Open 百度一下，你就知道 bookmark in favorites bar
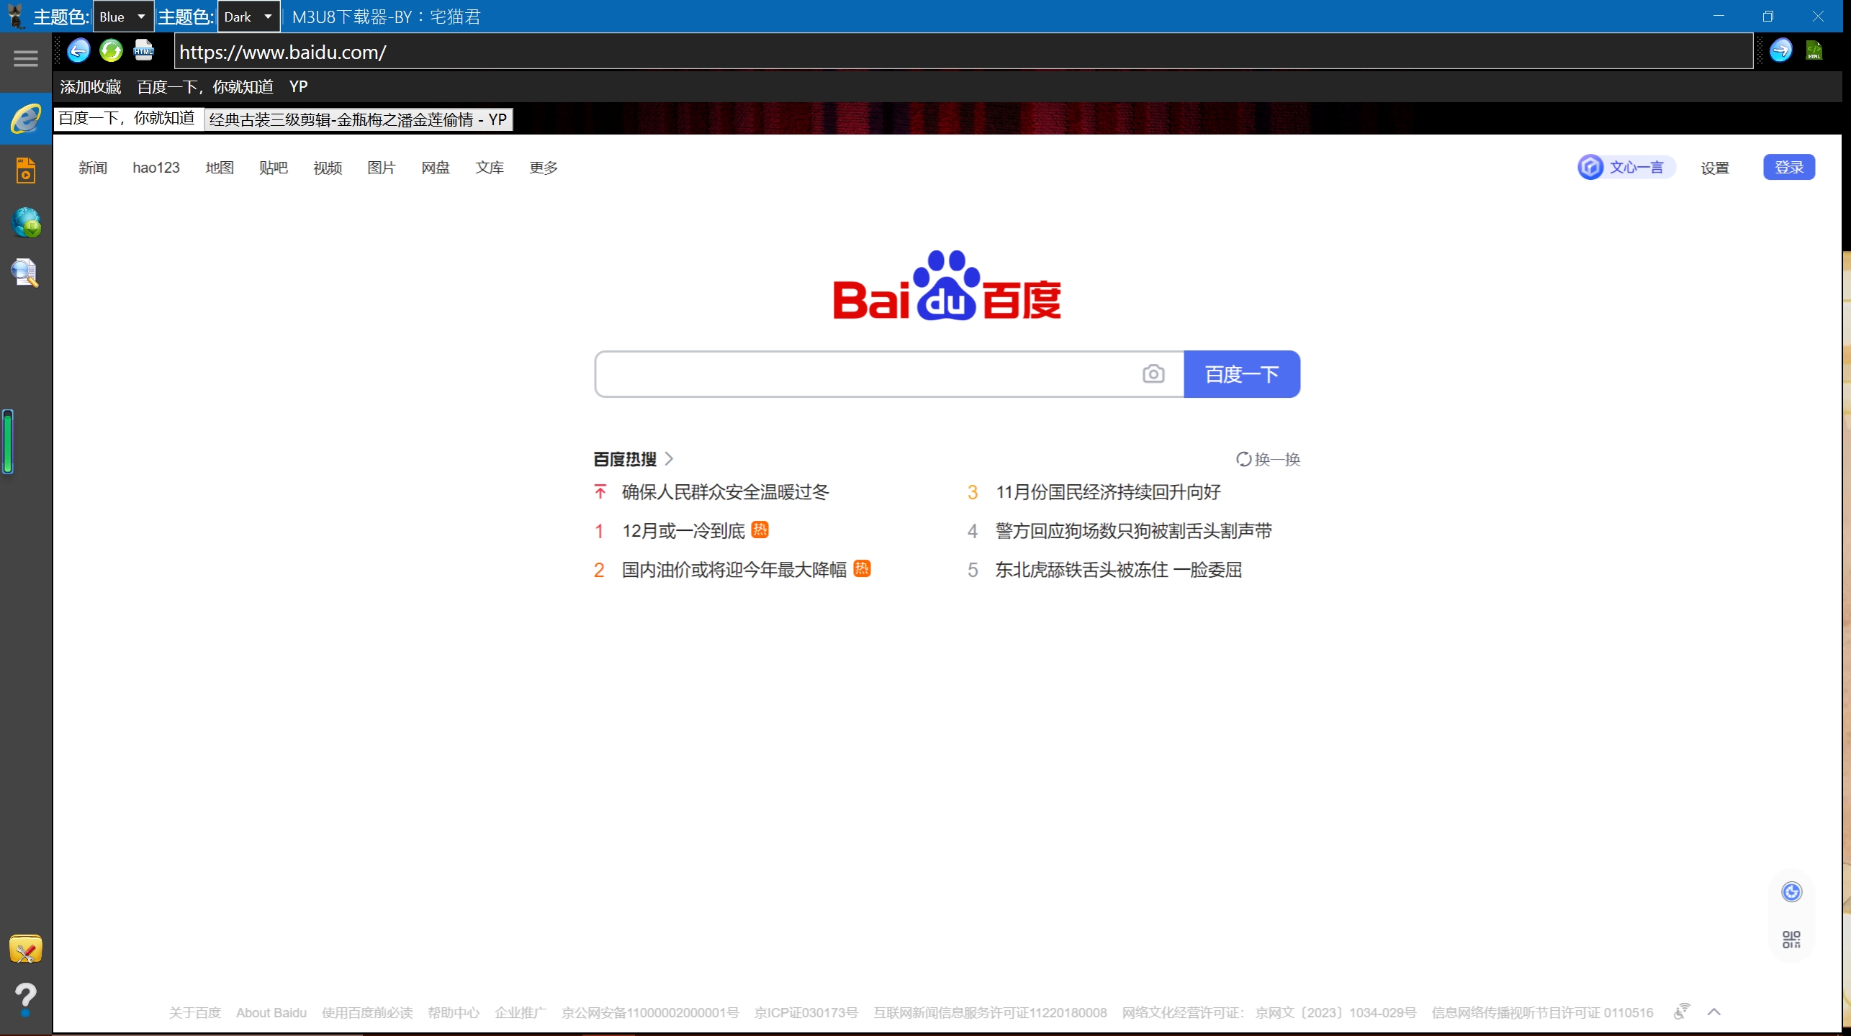This screenshot has width=1851, height=1036. coord(205,87)
